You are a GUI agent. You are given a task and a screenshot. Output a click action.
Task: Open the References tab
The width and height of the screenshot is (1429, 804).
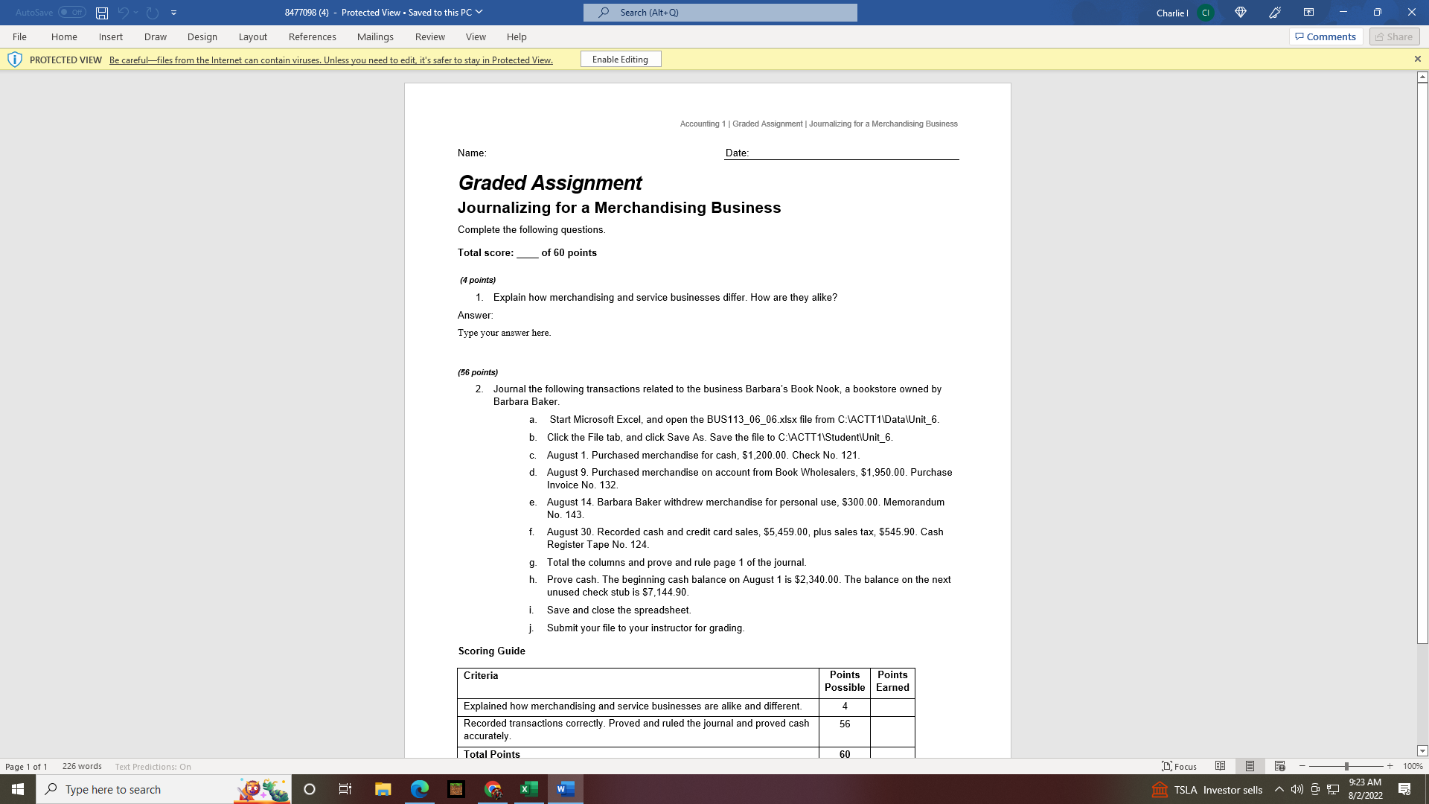click(x=312, y=36)
